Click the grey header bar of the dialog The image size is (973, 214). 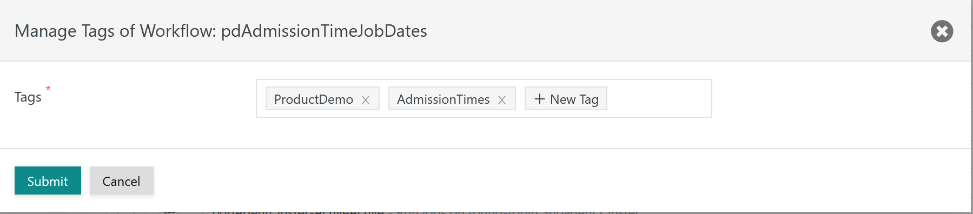point(649,31)
